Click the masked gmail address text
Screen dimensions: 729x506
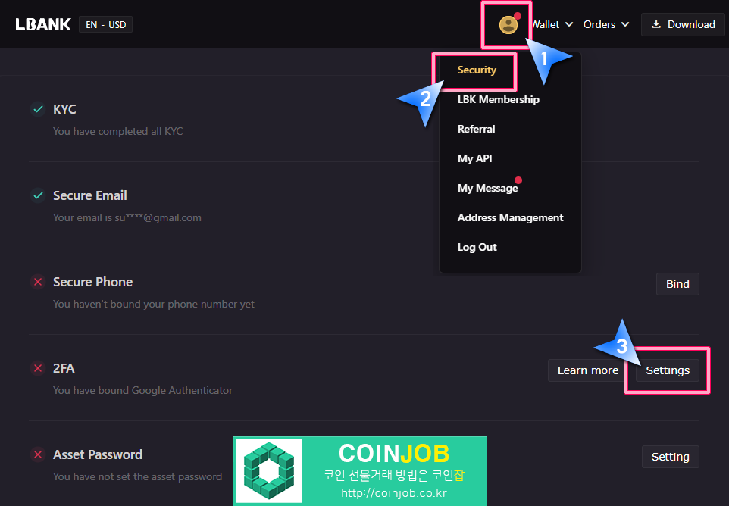[158, 218]
